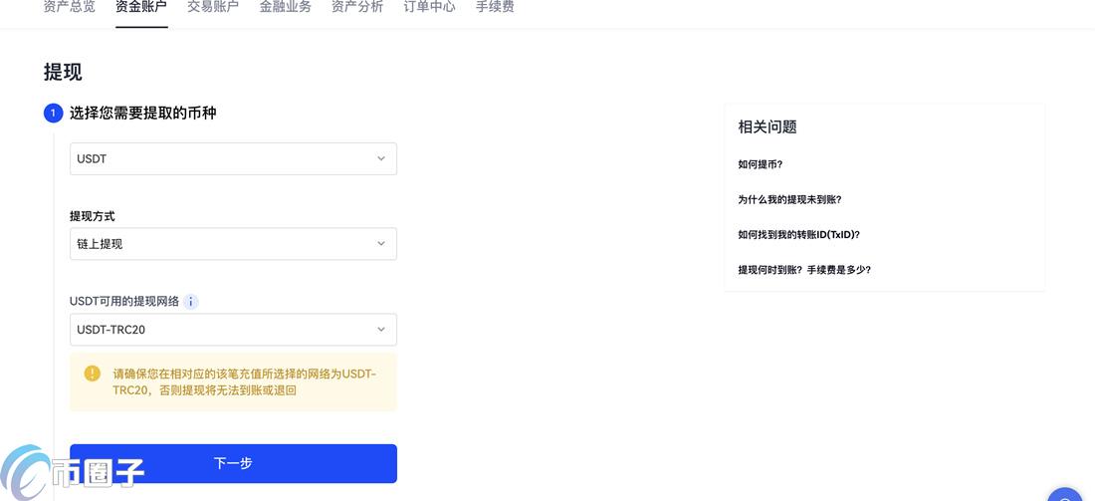The width and height of the screenshot is (1095, 501).
Task: Click the yellow warning icon in notice
Action: pyautogui.click(x=93, y=374)
